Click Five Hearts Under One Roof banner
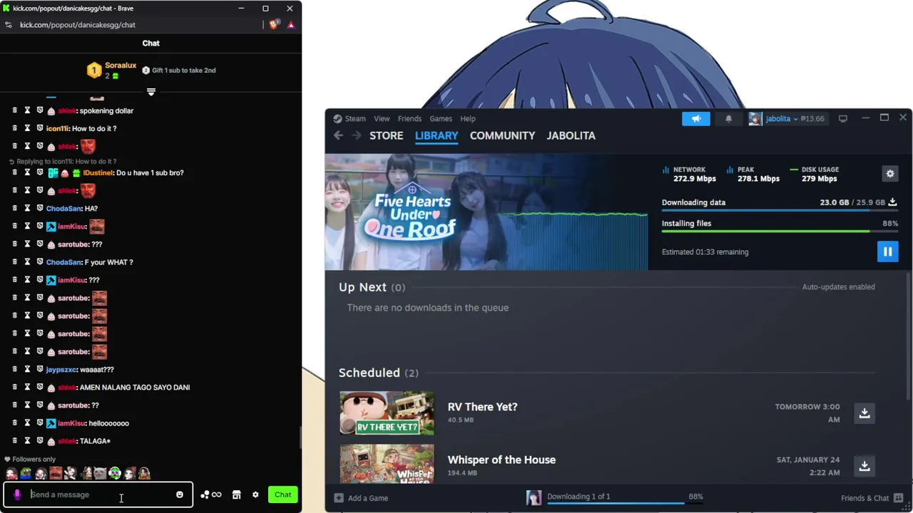Viewport: 913px width, 513px height. point(486,212)
